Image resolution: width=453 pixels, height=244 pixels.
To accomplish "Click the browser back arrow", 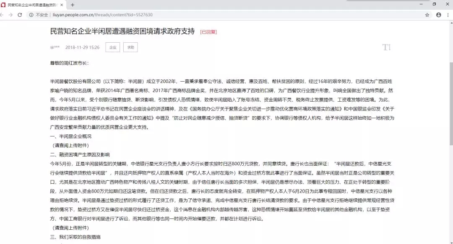I will point(2,15).
